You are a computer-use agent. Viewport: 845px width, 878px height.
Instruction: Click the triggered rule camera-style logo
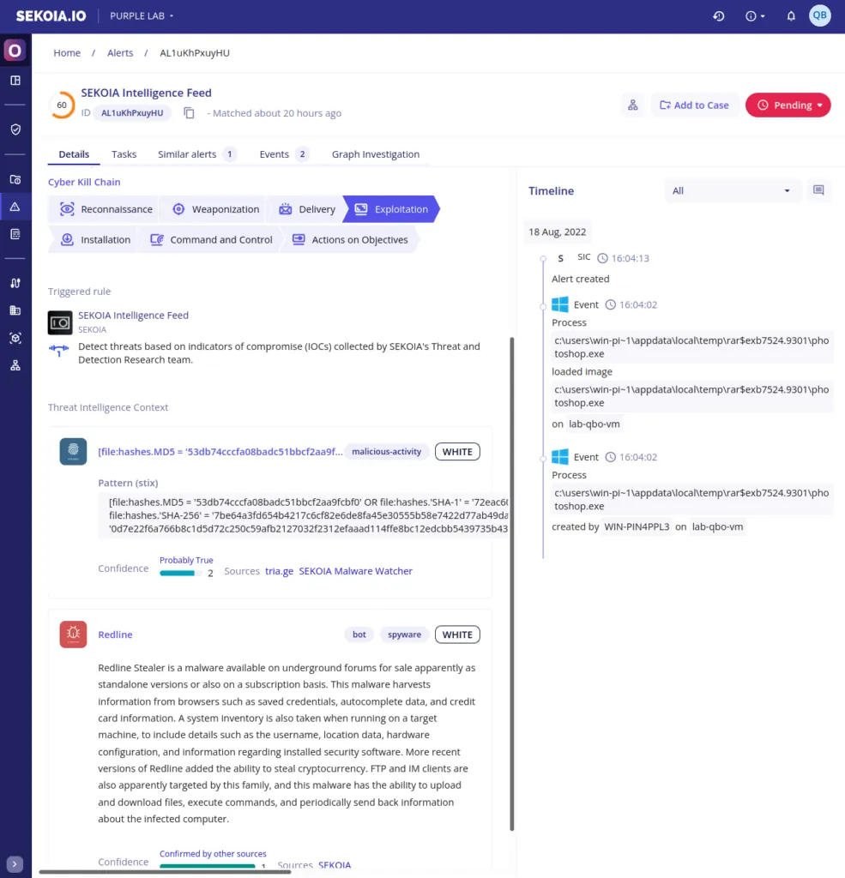tap(60, 322)
